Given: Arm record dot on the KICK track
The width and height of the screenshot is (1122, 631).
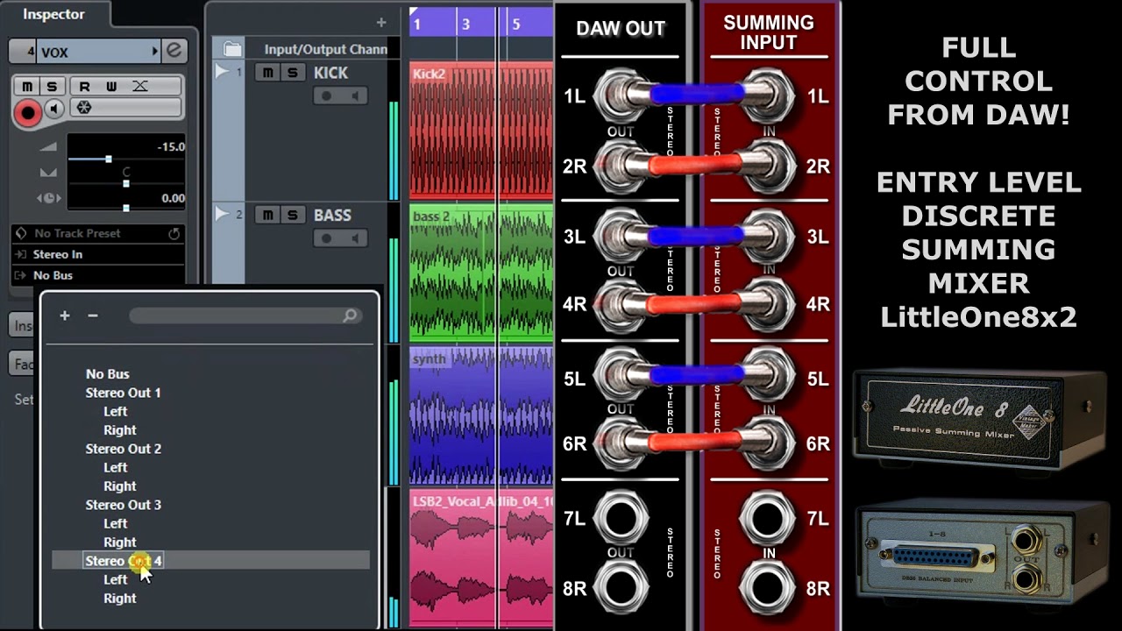Looking at the screenshot, I should click(326, 96).
